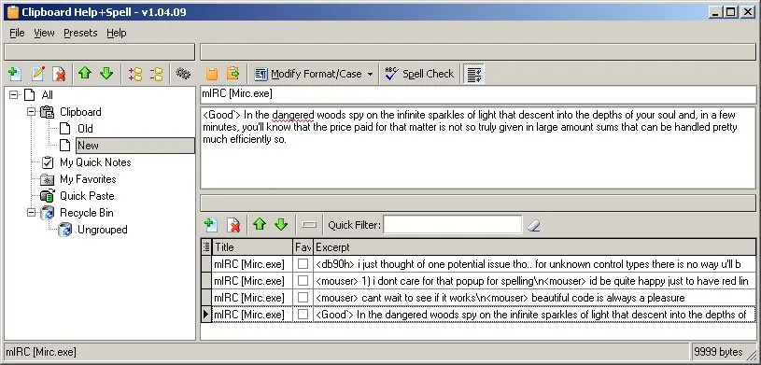Tick favorite checkbox for db90h row

pyautogui.click(x=303, y=264)
